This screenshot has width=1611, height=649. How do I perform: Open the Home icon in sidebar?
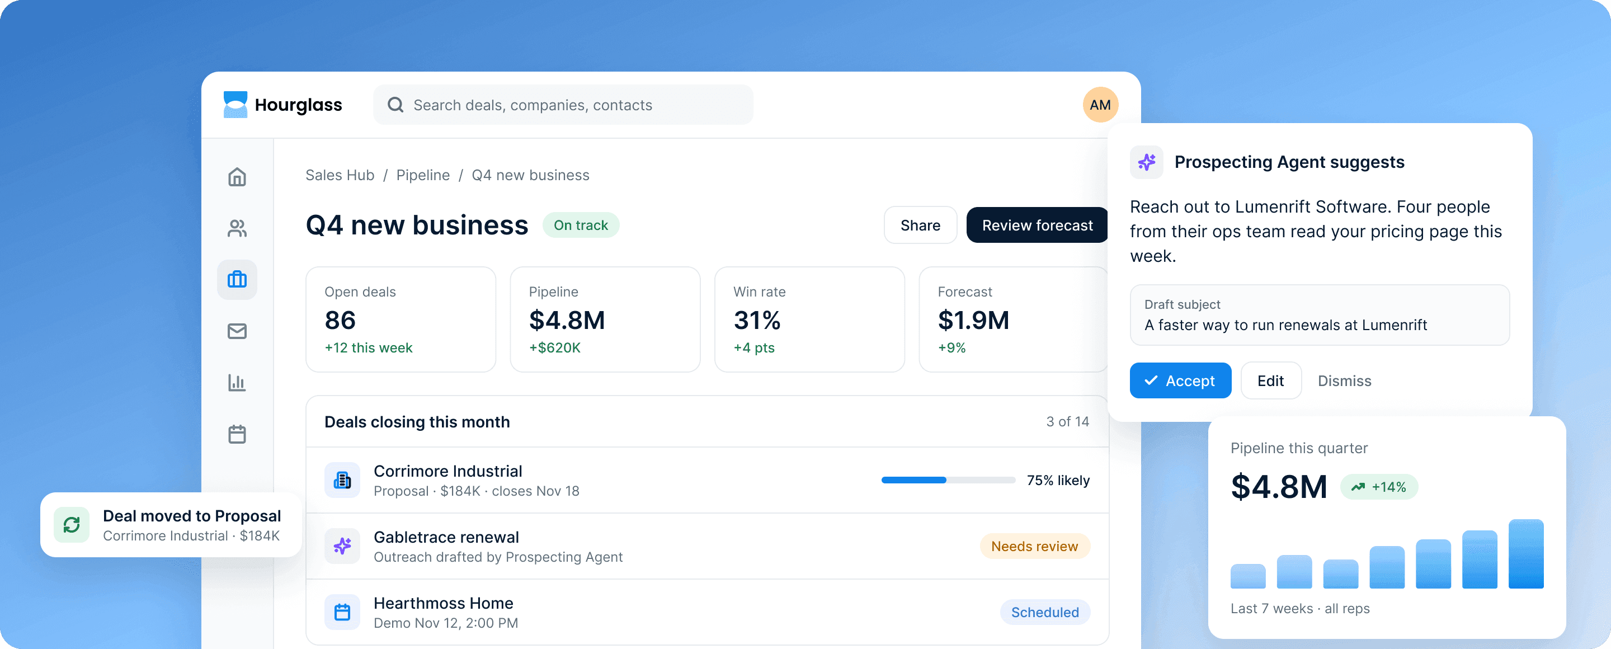[x=237, y=177]
